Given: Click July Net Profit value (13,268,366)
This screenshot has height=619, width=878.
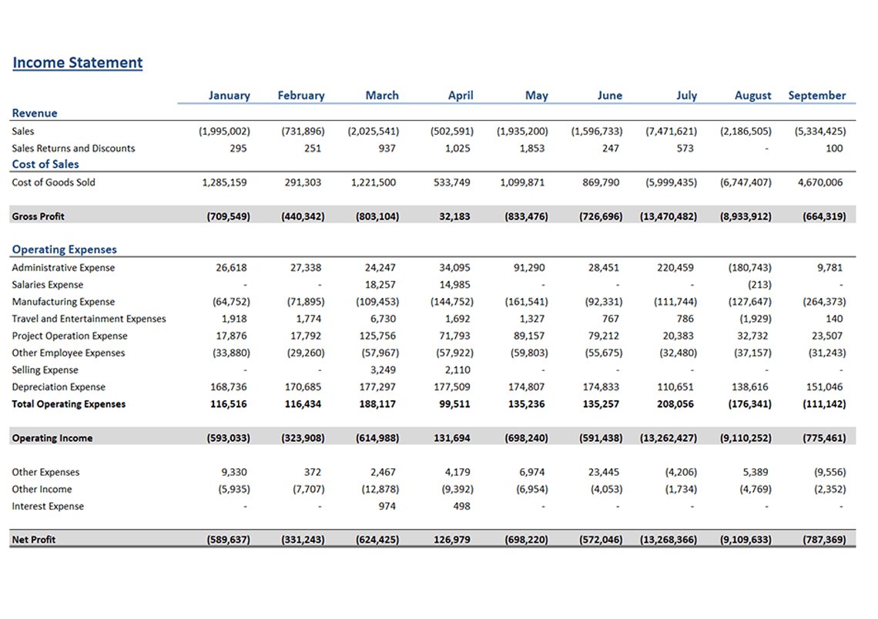Looking at the screenshot, I should pyautogui.click(x=669, y=540).
